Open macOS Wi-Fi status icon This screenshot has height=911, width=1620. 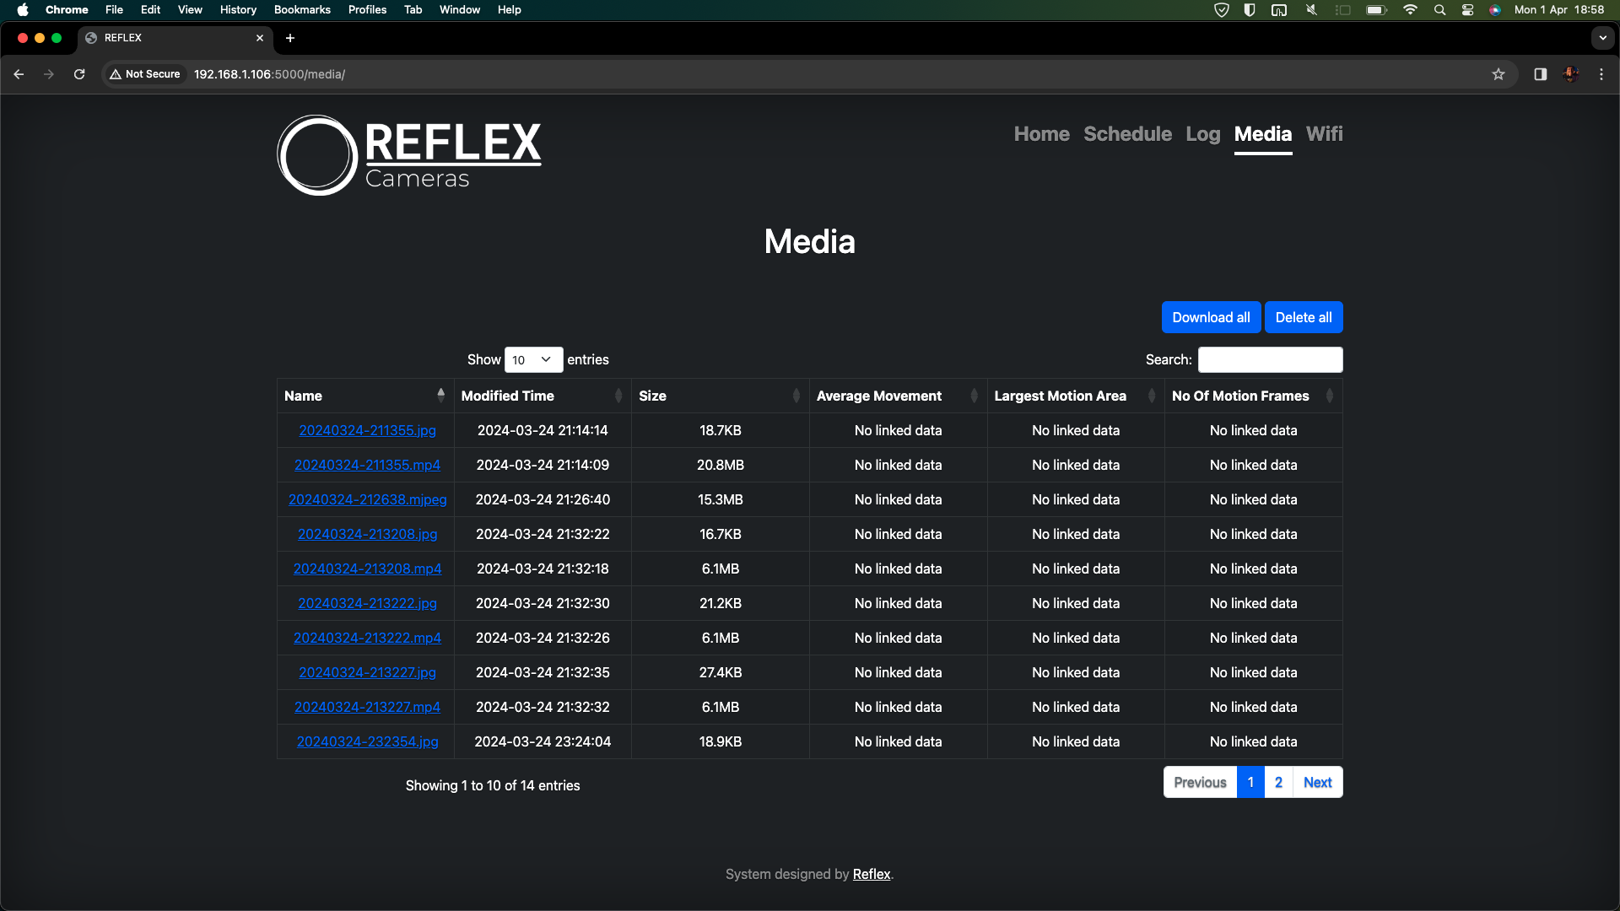(1410, 10)
